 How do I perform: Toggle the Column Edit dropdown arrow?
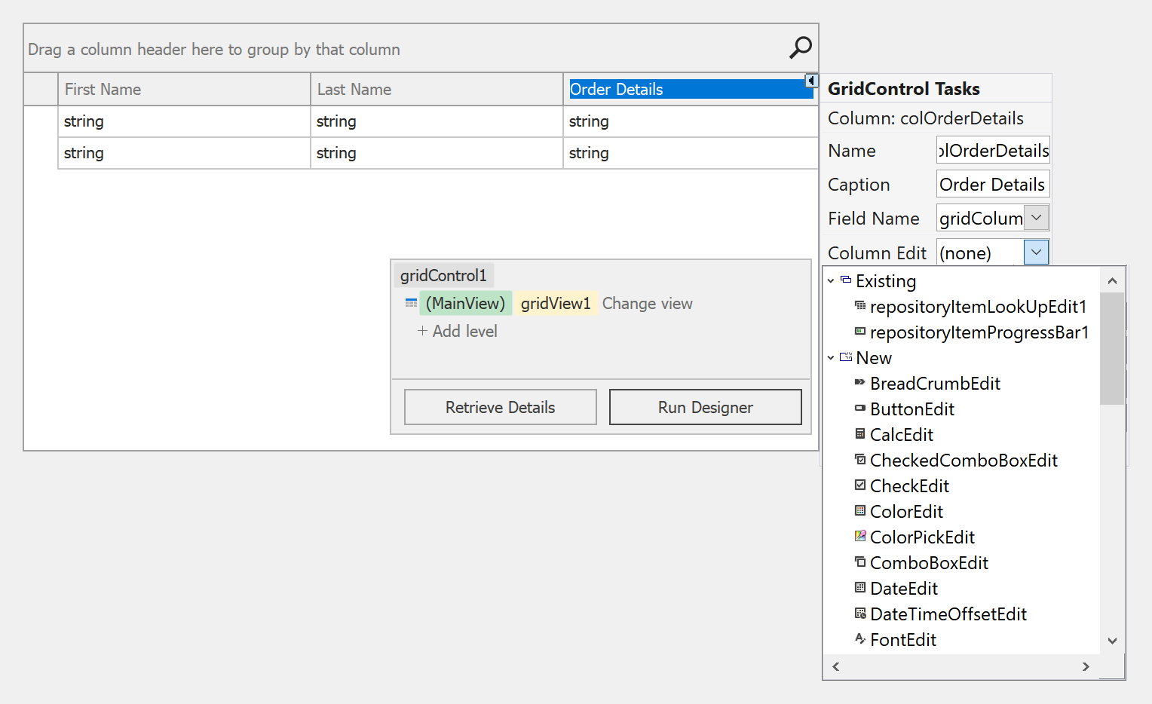click(x=1037, y=253)
